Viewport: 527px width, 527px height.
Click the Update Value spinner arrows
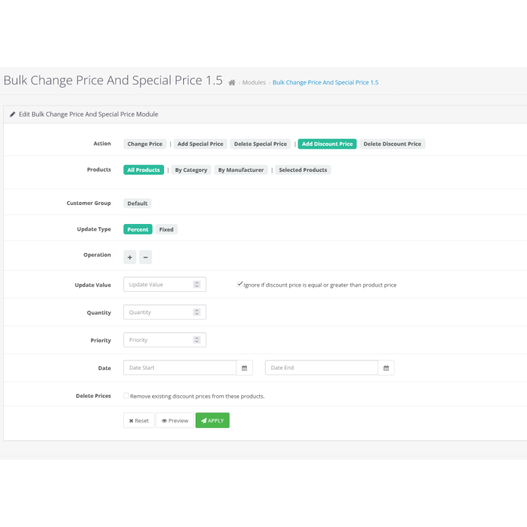196,285
